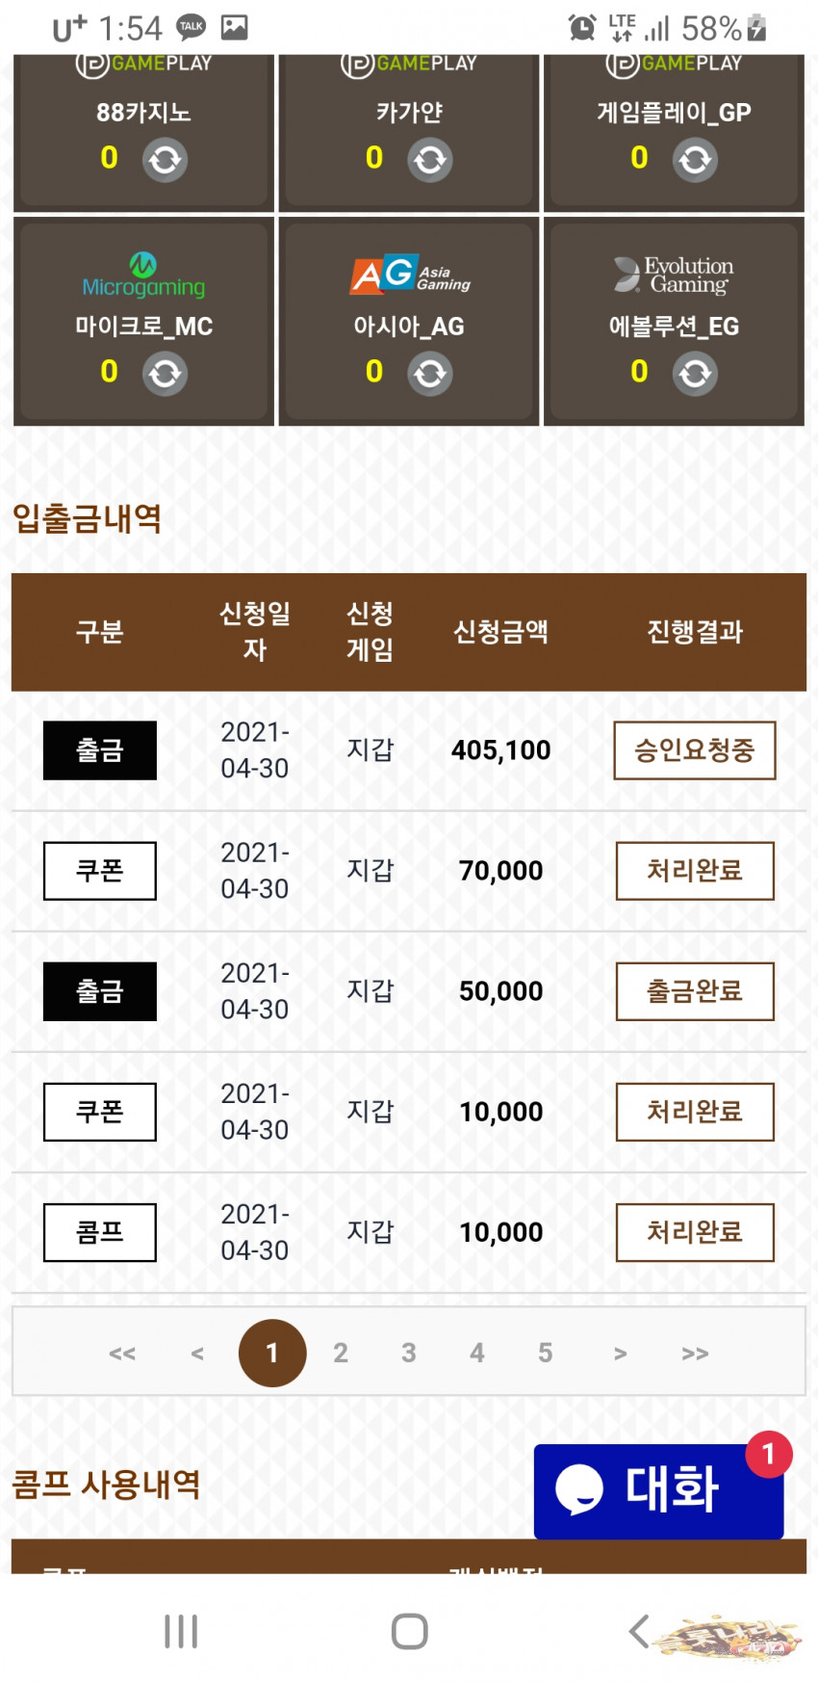Refresh the 아시아_AG balance
The width and height of the screenshot is (818, 1683).
(430, 374)
